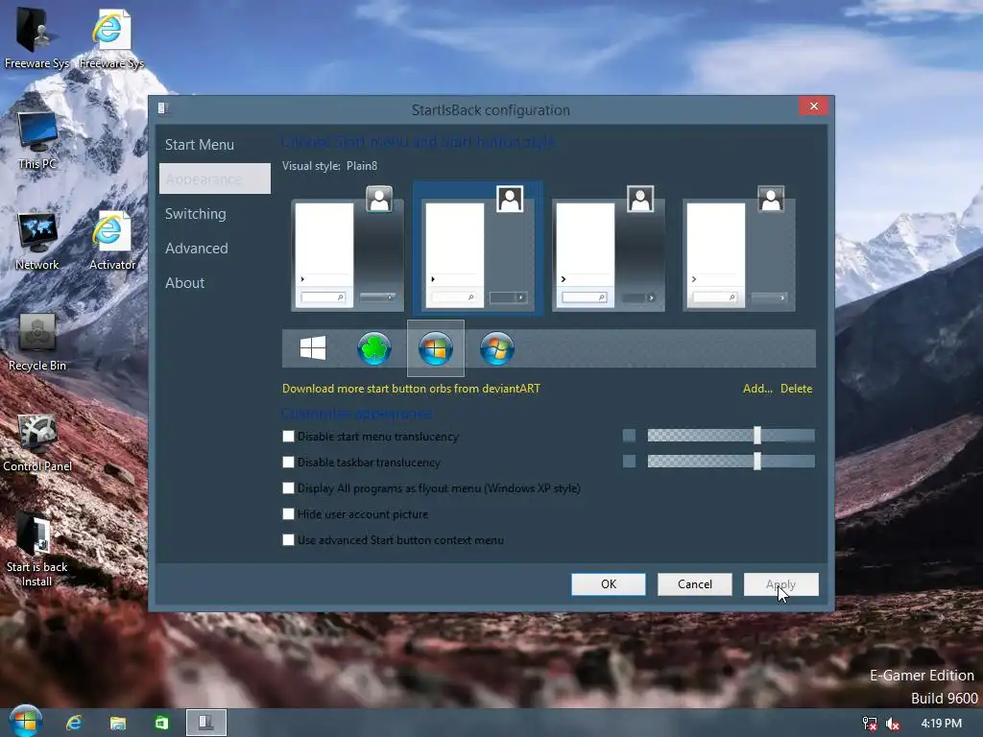Select the last Windows flag start orb
Viewport: 983px width, 737px height.
coord(497,348)
